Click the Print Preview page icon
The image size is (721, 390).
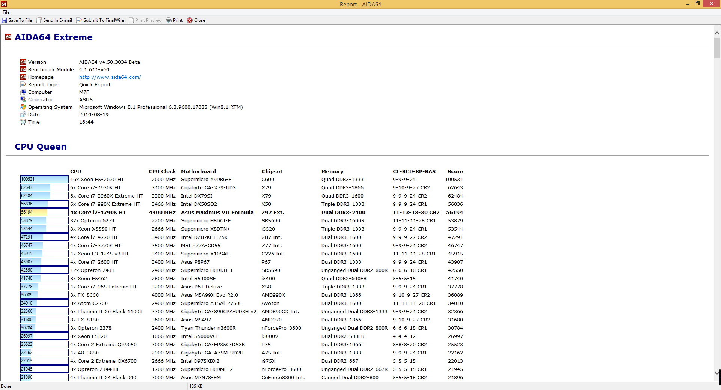point(131,20)
